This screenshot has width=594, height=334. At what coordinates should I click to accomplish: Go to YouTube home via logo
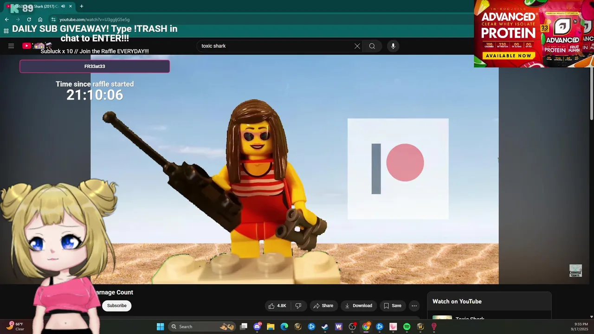pos(36,46)
